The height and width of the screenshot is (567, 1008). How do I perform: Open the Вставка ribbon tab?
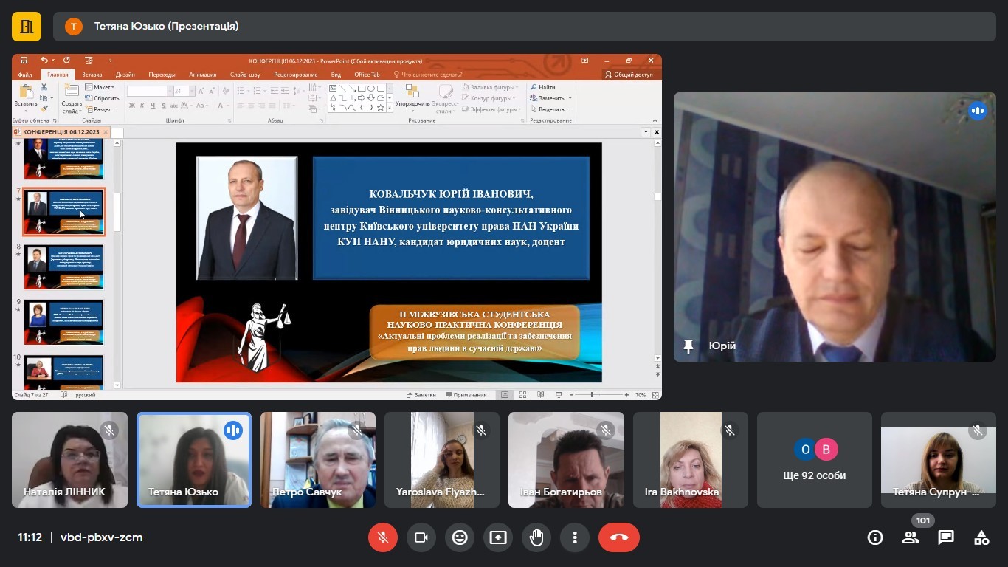[92, 75]
